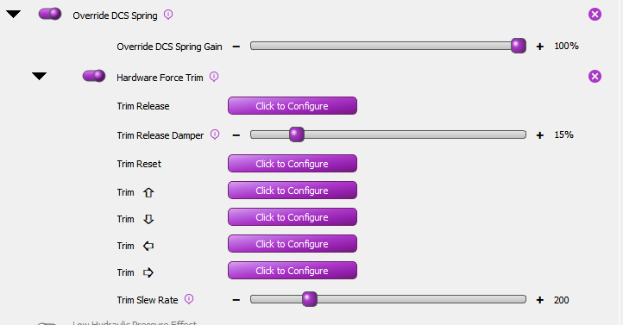Image resolution: width=623 pixels, height=325 pixels.
Task: Click the Override DCS Spring Gain slider track
Action: [x=387, y=46]
